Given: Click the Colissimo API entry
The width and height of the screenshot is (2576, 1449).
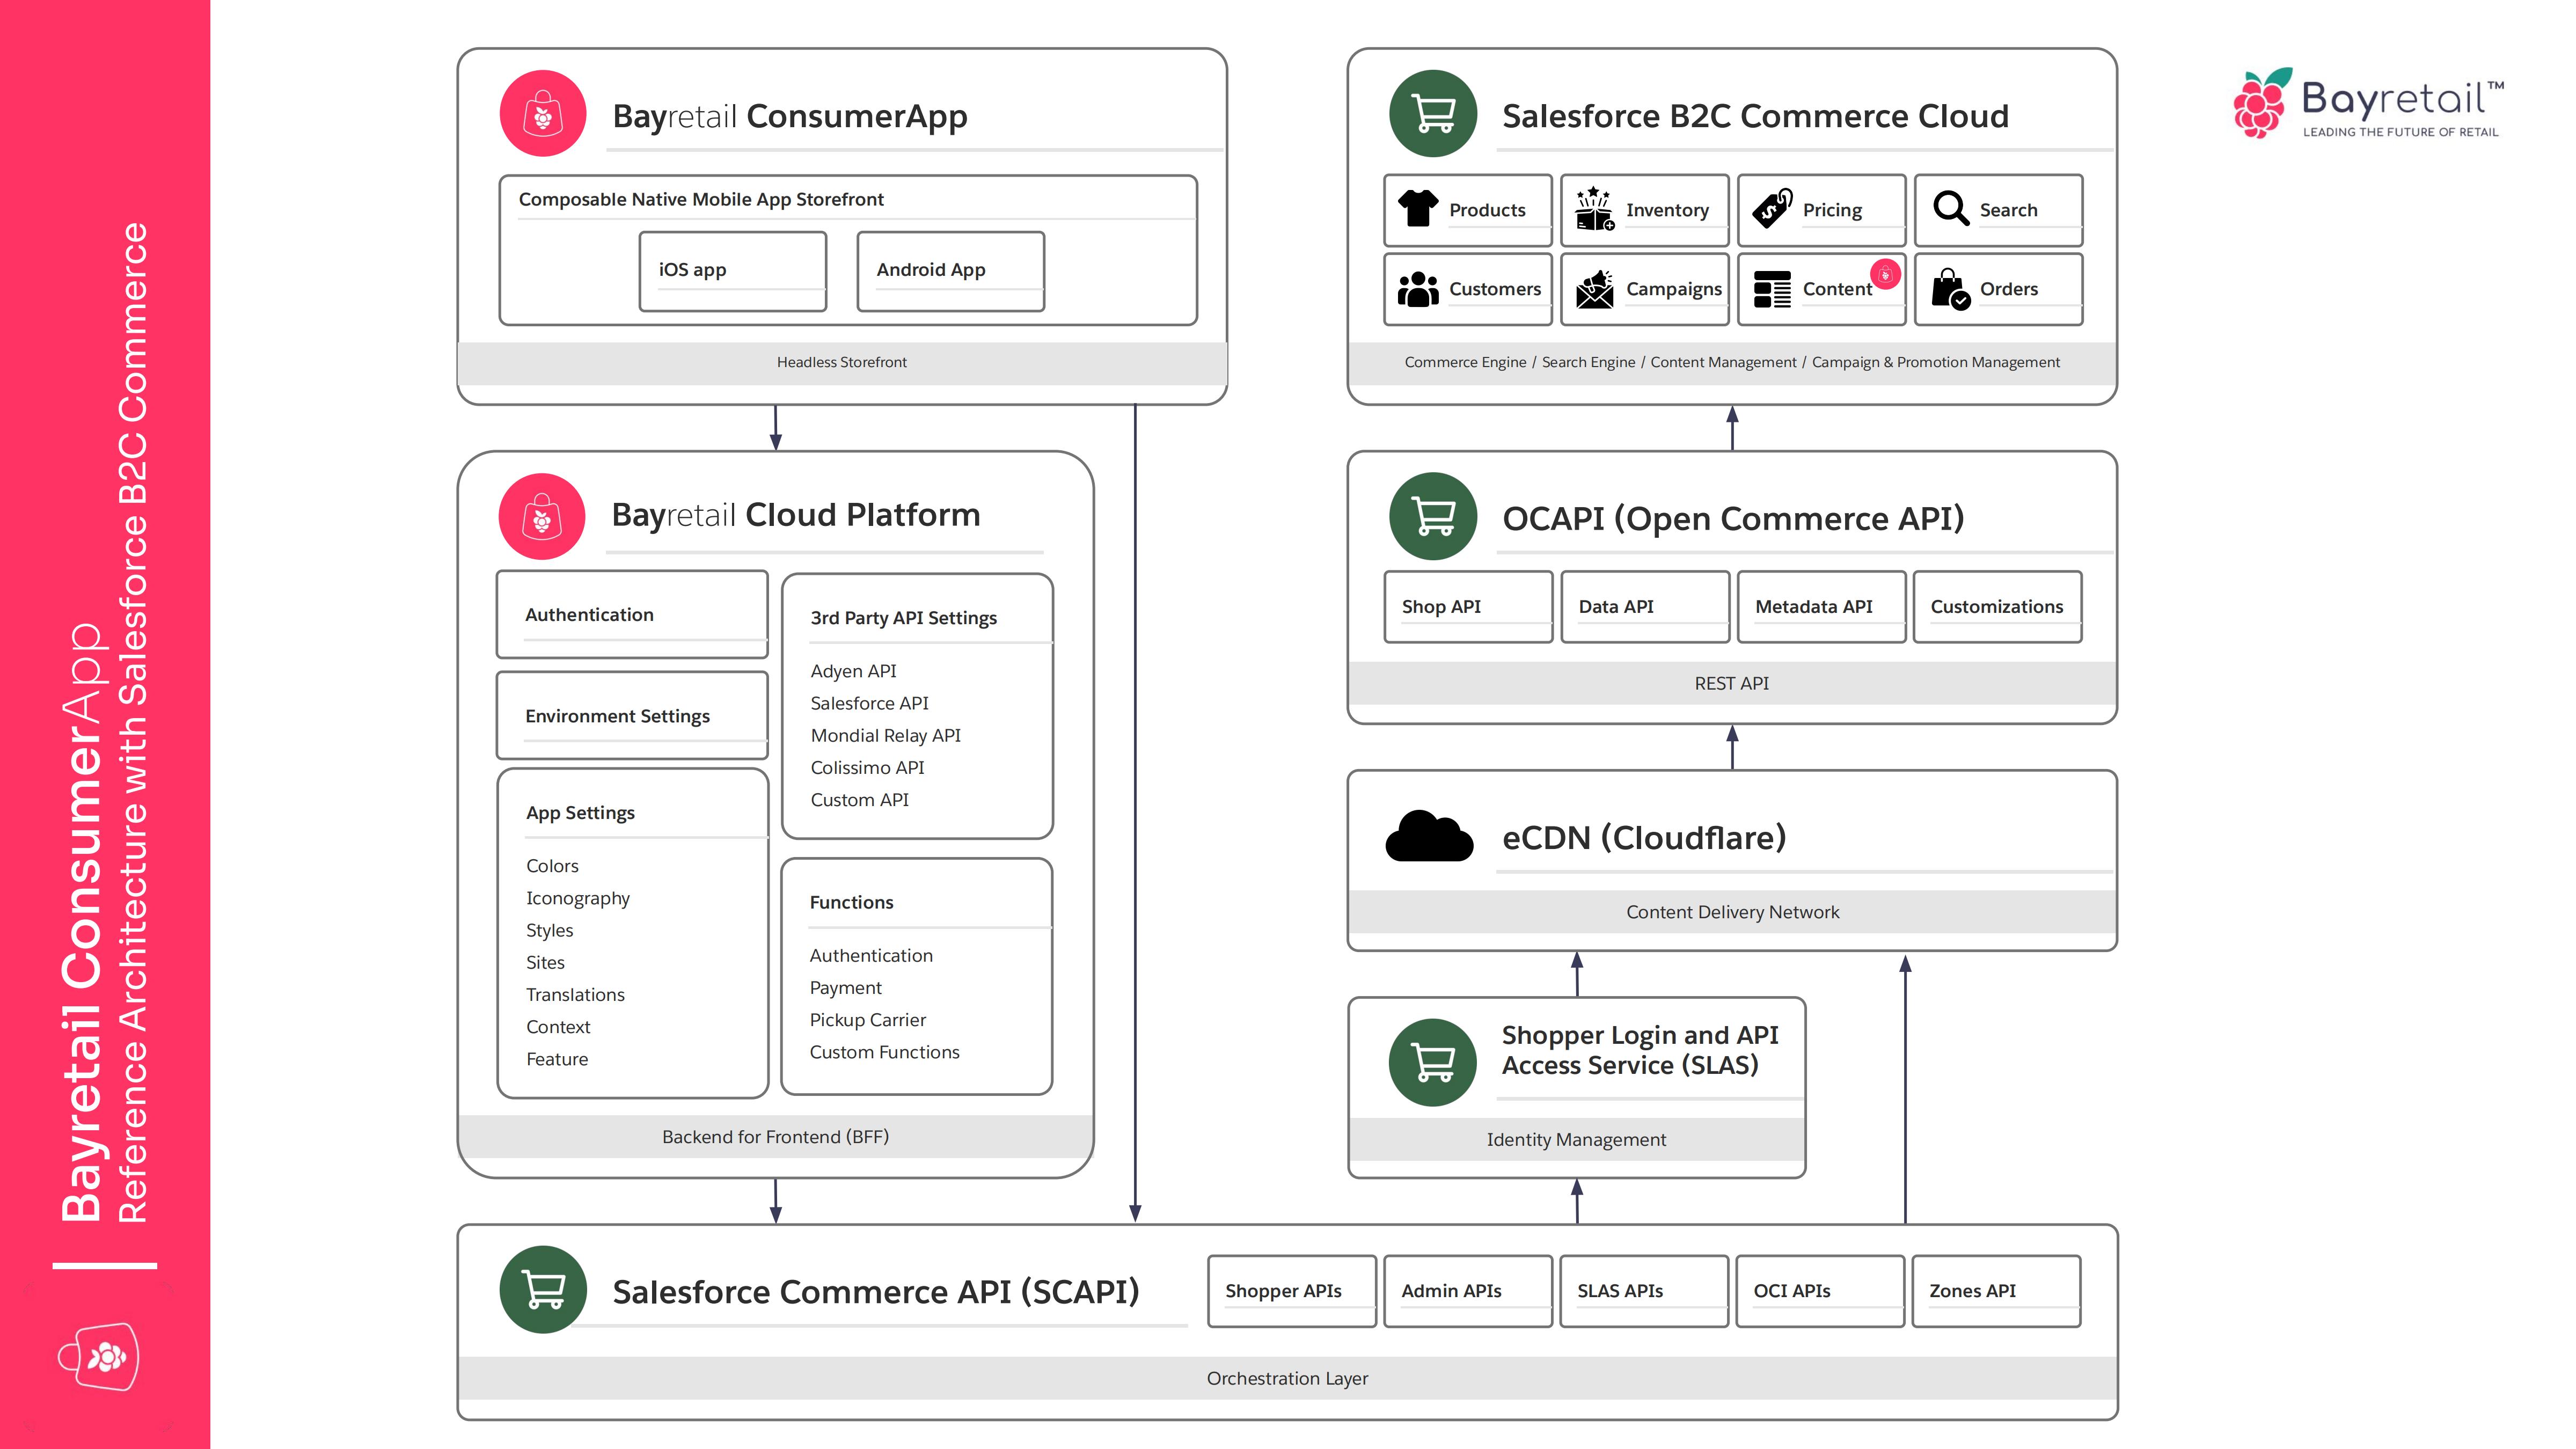Looking at the screenshot, I should 867,767.
